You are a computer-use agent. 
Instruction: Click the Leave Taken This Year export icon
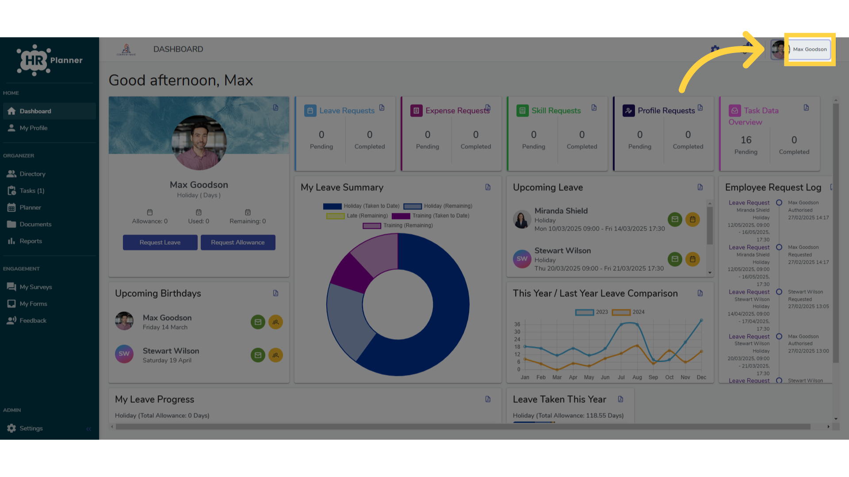click(x=621, y=399)
